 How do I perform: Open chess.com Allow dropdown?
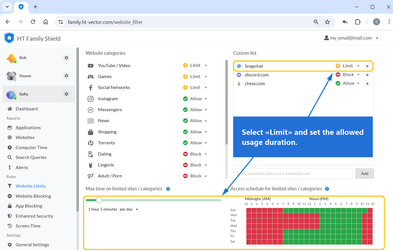click(x=348, y=83)
